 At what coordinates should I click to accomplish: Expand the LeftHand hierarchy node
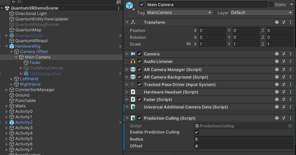click(12, 79)
